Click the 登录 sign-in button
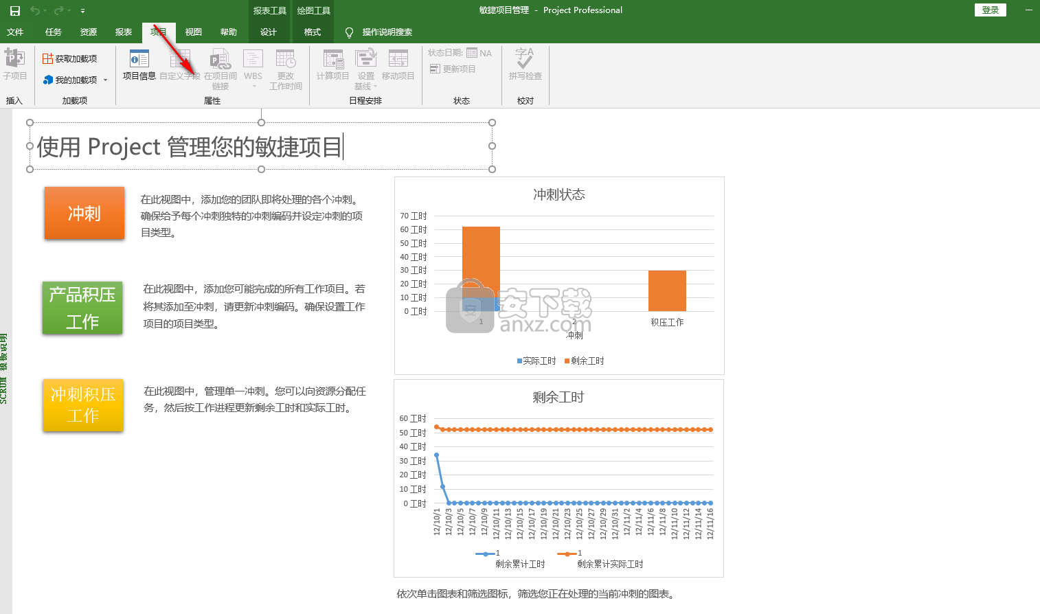Image resolution: width=1040 pixels, height=614 pixels. (x=991, y=10)
